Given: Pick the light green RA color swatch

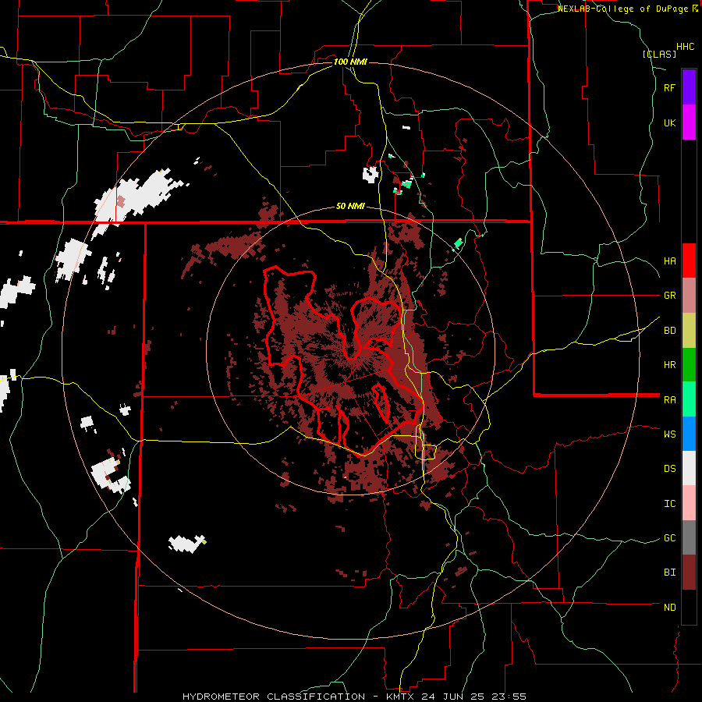Looking at the screenshot, I should click(x=689, y=399).
